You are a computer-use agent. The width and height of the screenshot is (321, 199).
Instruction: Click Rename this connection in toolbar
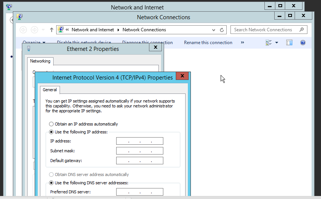(208, 43)
